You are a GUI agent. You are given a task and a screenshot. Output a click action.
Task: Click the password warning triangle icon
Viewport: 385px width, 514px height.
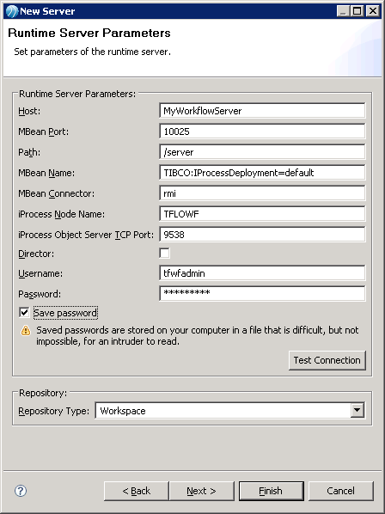(x=26, y=331)
